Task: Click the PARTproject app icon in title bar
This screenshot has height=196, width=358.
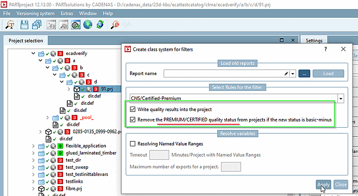Action: 4,4
